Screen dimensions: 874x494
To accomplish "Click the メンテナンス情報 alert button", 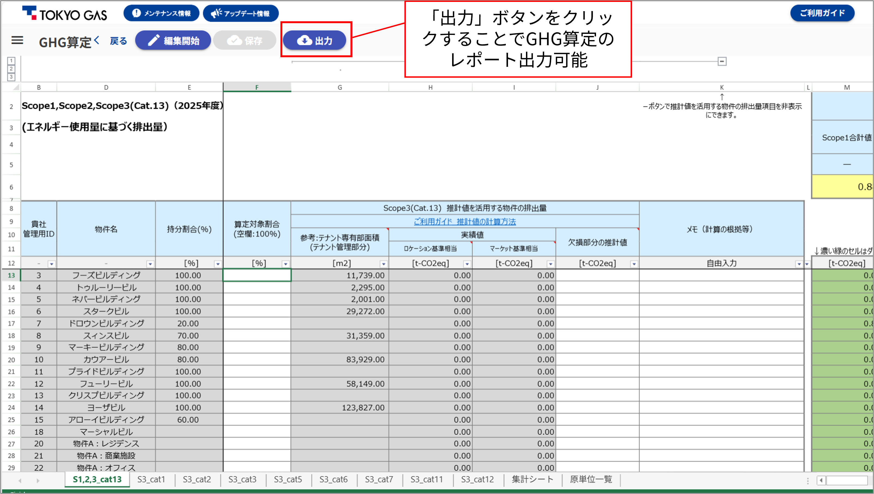I will pyautogui.click(x=161, y=13).
